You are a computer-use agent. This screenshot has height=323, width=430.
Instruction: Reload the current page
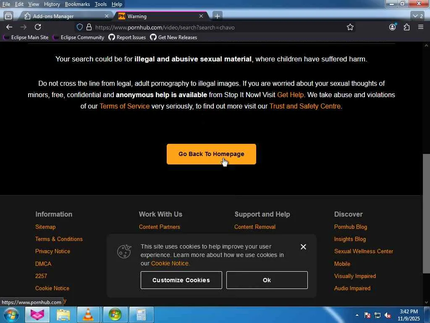tap(38, 27)
